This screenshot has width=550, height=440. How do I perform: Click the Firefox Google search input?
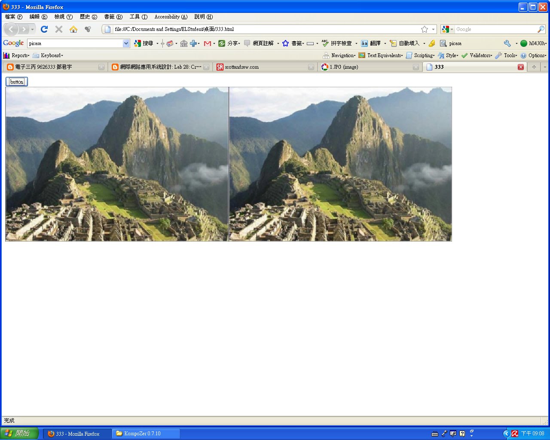(x=495, y=29)
